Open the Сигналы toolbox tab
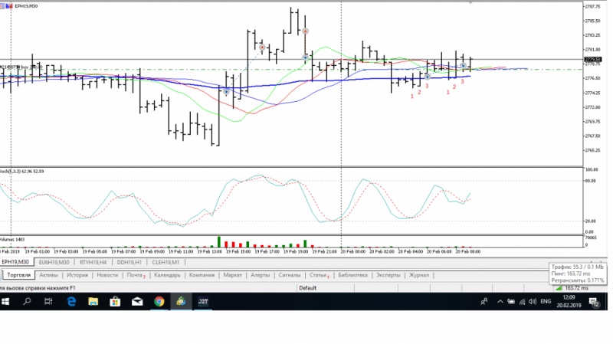Image resolution: width=613 pixels, height=344 pixels. point(290,275)
